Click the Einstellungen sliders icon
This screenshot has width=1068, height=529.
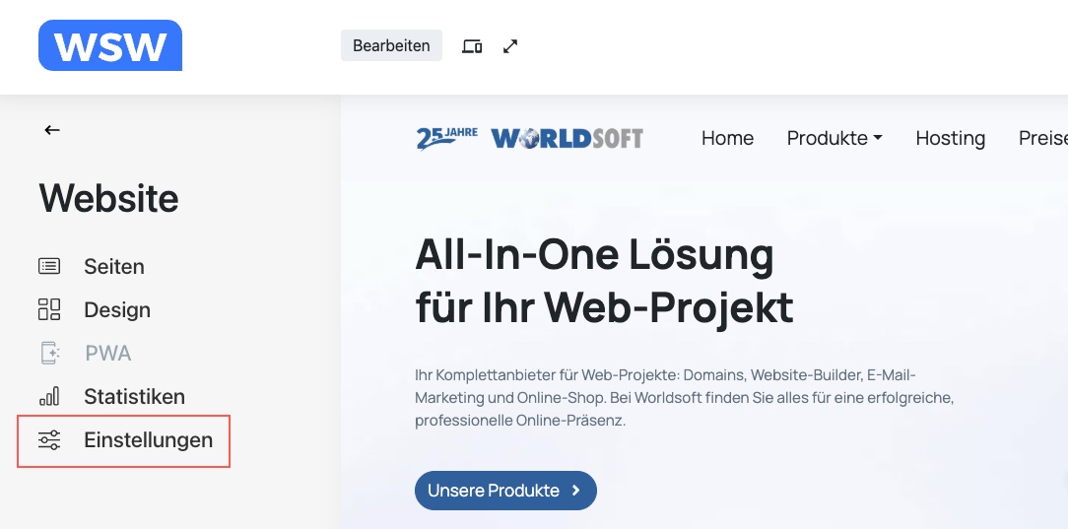point(49,439)
